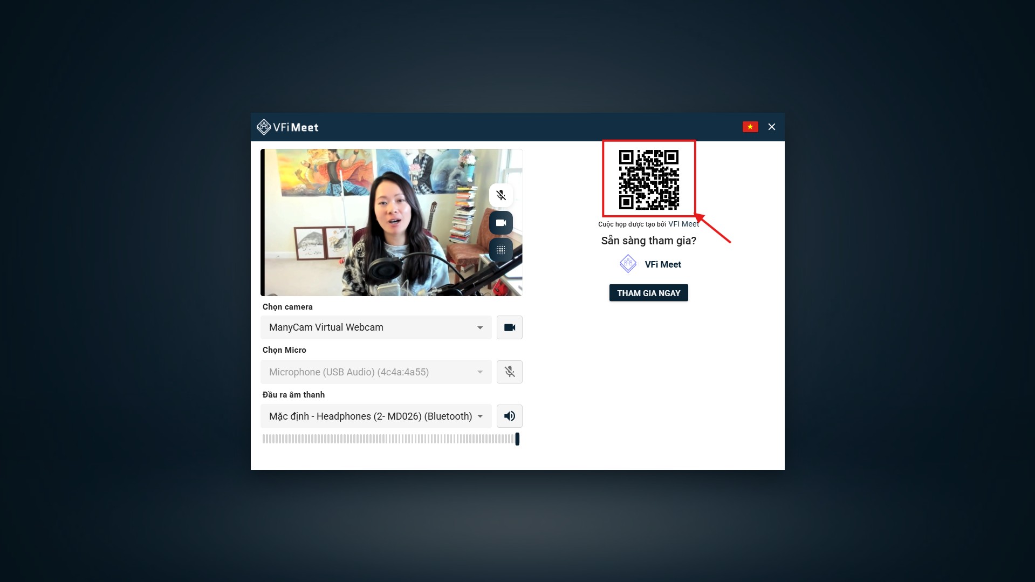Change language via the Vietnam flag icon
Viewport: 1035px width, 582px height.
(x=750, y=127)
